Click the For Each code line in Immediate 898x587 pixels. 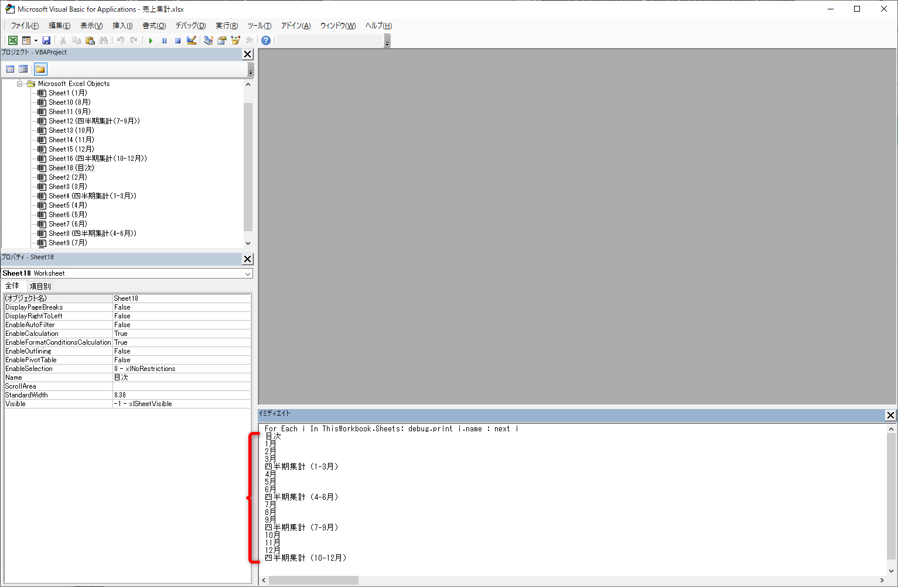tap(391, 429)
